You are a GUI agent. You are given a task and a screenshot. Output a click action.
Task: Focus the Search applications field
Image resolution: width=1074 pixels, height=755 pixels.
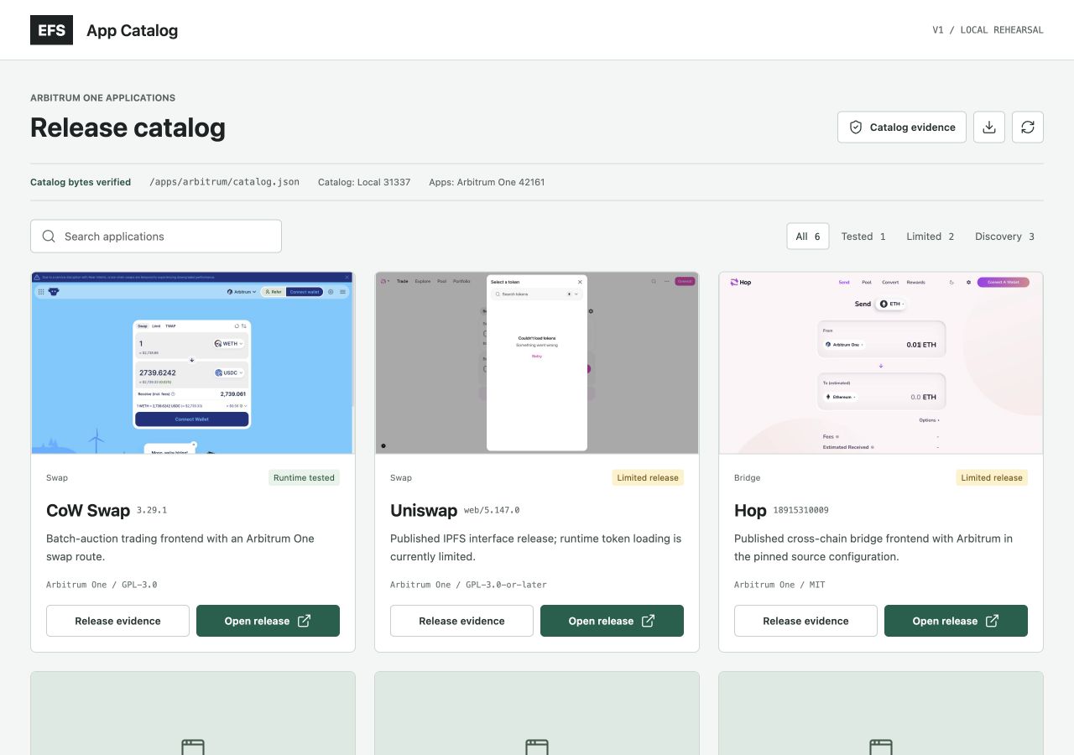point(156,237)
